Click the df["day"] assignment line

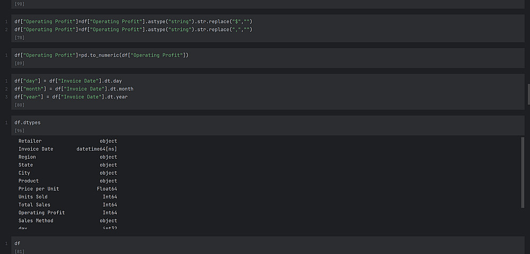click(68, 81)
